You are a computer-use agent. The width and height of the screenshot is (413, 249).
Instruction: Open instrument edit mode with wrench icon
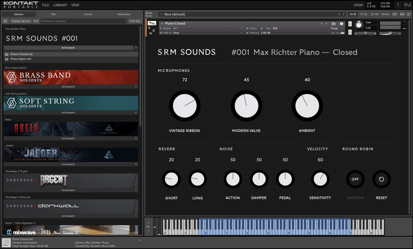[152, 23]
